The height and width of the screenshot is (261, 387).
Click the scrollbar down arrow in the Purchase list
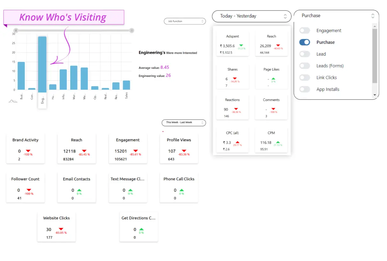(375, 95)
